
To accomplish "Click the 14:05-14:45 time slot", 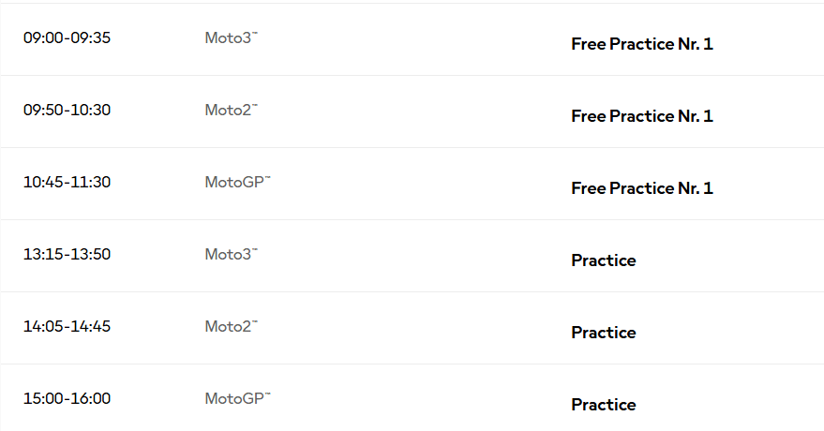I will click(x=67, y=327).
